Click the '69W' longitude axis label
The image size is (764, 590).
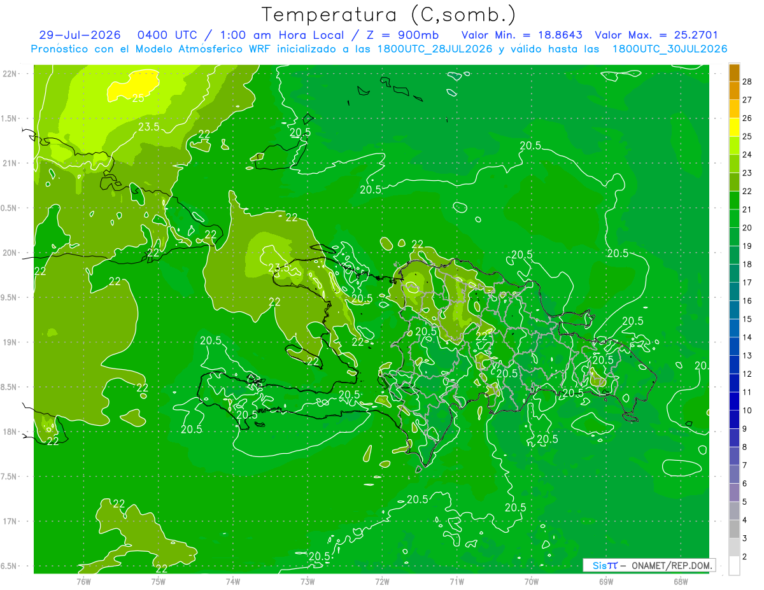(x=605, y=581)
